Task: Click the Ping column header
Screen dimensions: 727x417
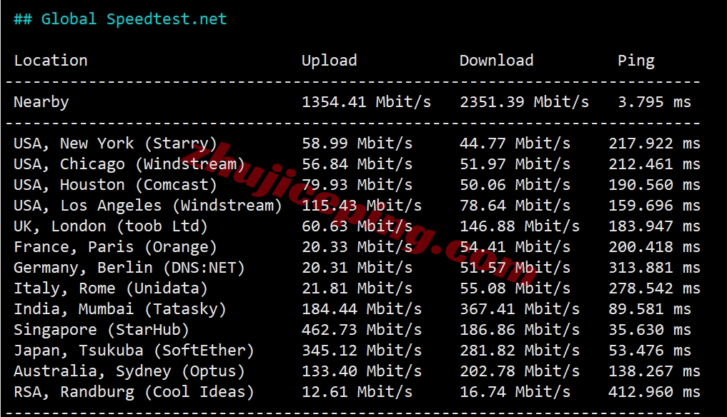Action: pyautogui.click(x=635, y=61)
